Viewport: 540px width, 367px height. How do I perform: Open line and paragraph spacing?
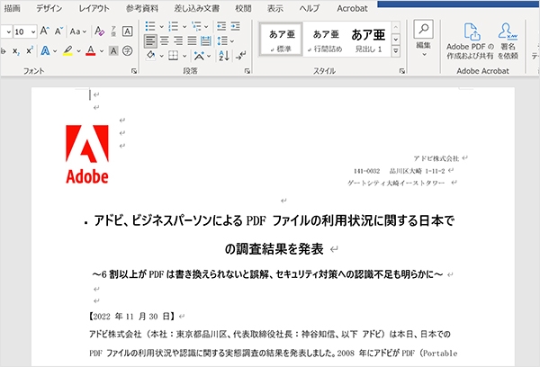222,41
